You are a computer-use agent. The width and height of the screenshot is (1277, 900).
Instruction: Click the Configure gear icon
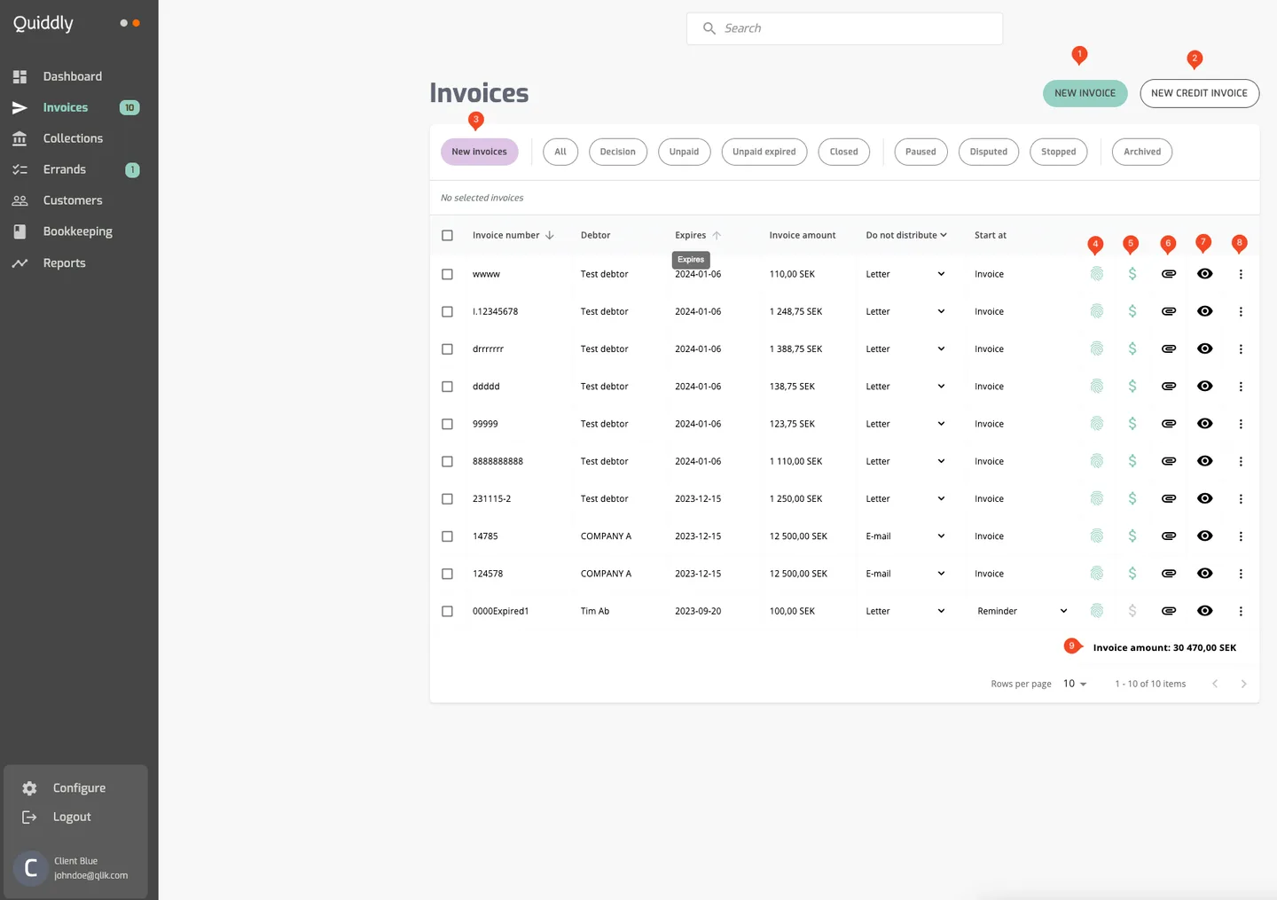point(29,788)
